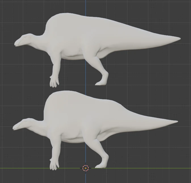Click the lower dinosaur's front hand
The image size is (191, 183).
(54, 165)
